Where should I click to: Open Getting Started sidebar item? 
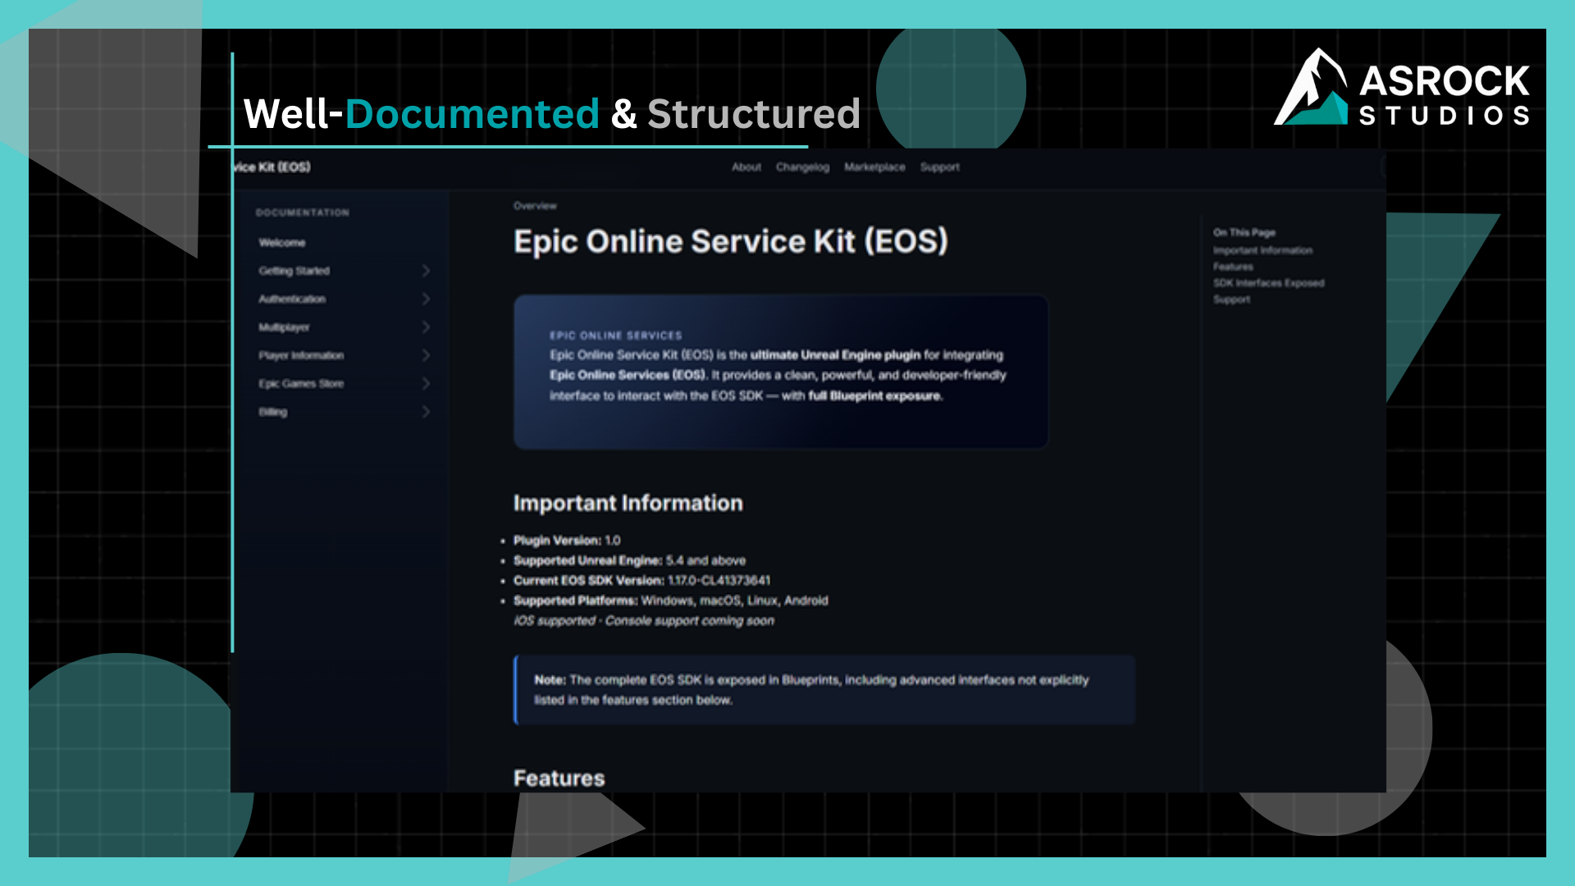click(294, 271)
